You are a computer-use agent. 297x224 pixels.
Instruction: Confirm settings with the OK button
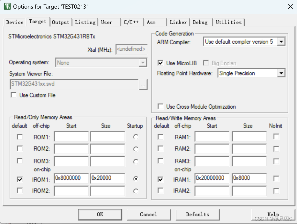[x=100, y=214]
